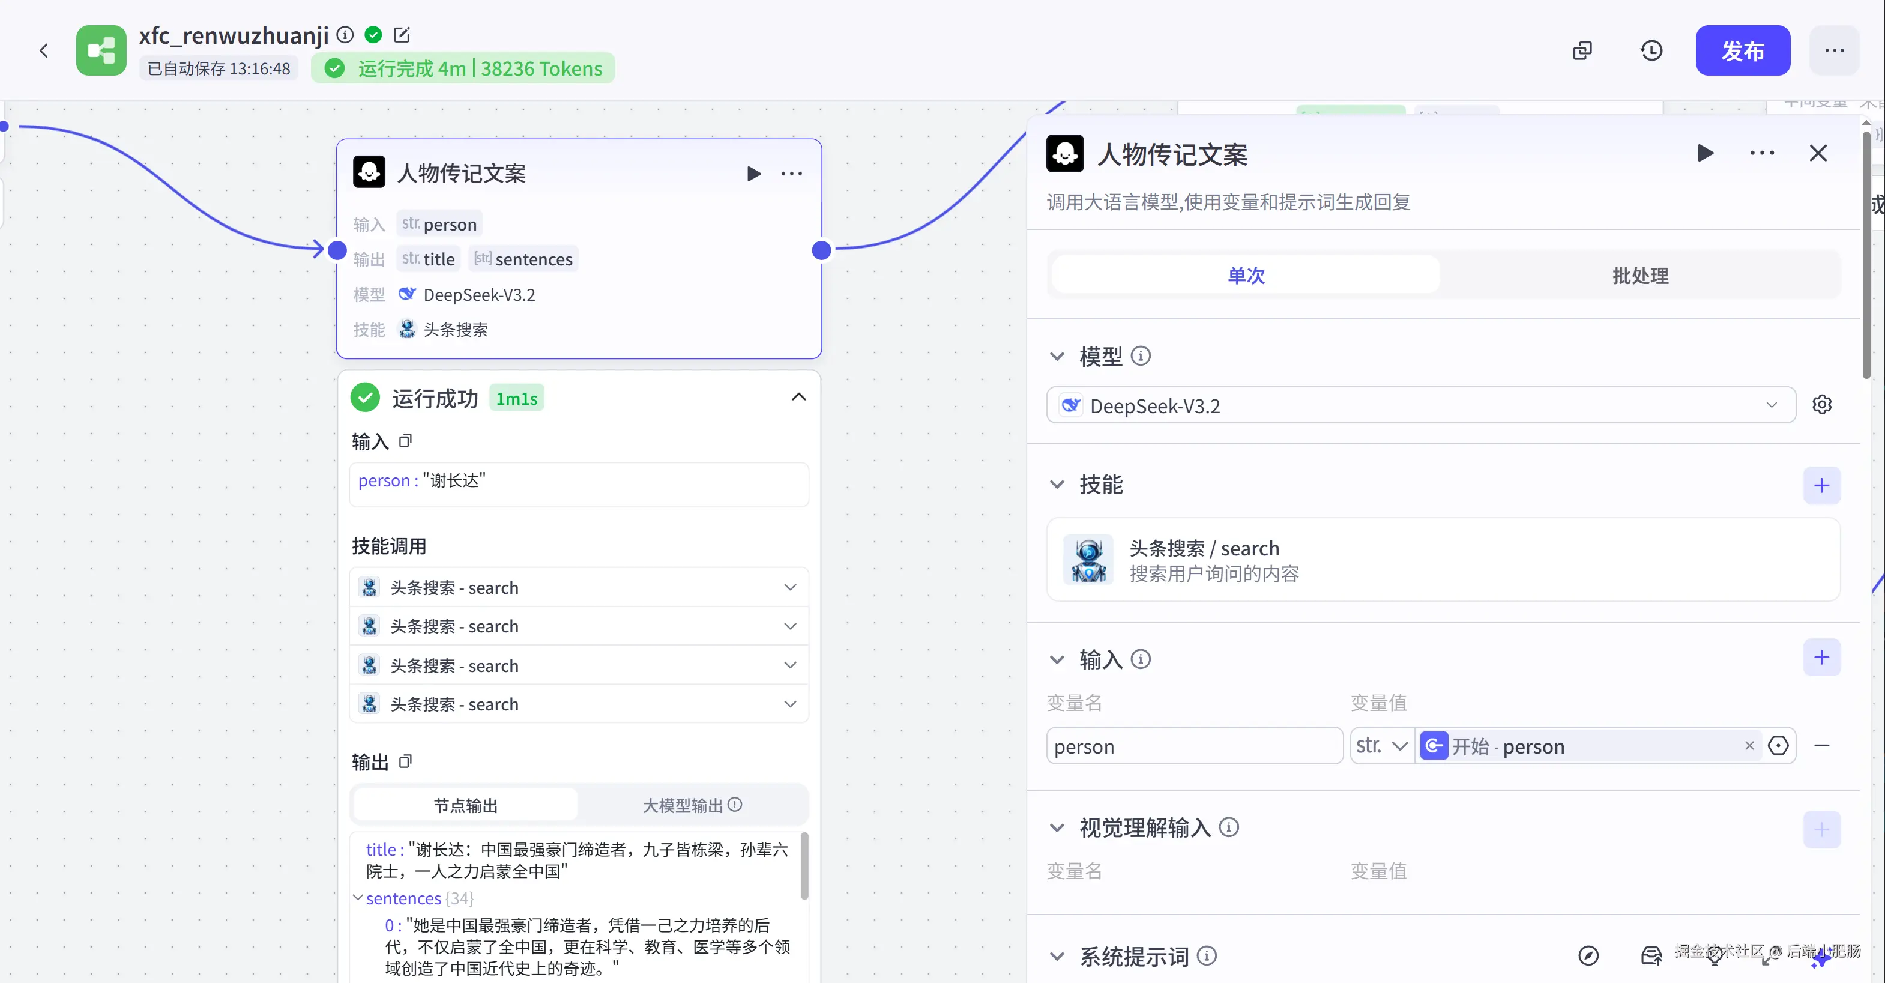
Task: Open model settings gear icon
Action: pyautogui.click(x=1821, y=405)
